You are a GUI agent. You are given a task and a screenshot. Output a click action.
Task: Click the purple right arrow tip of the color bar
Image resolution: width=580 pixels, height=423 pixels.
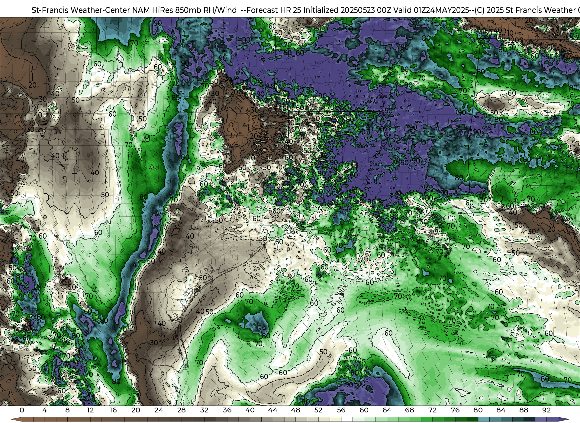click(563, 419)
